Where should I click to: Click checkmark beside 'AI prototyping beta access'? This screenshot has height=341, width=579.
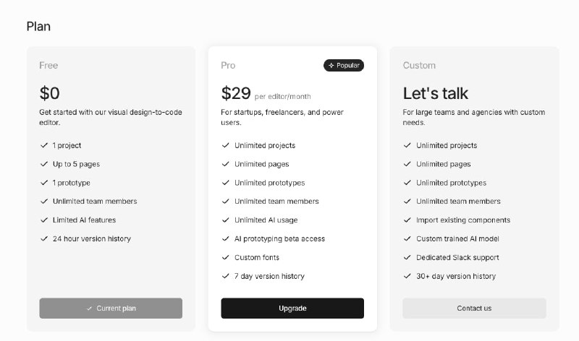point(226,238)
